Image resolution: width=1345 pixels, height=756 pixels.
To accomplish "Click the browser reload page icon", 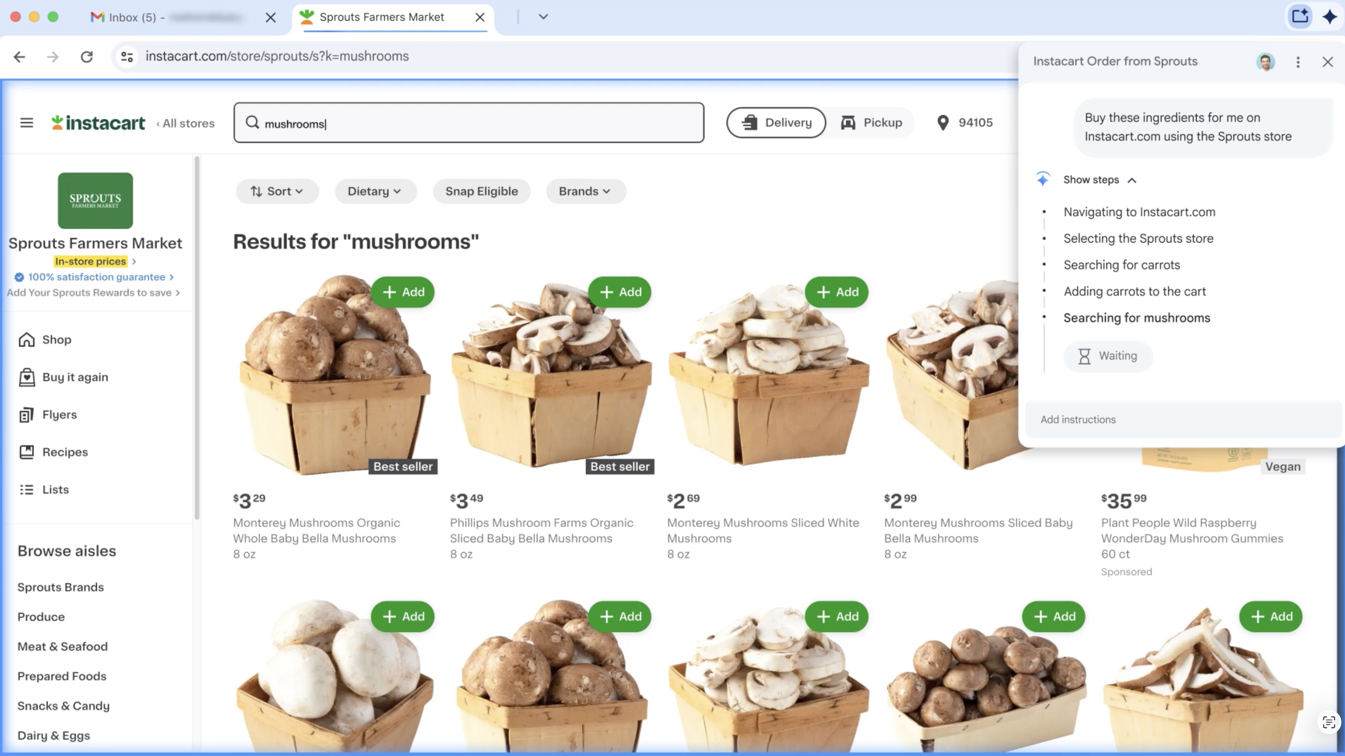I will pos(87,56).
